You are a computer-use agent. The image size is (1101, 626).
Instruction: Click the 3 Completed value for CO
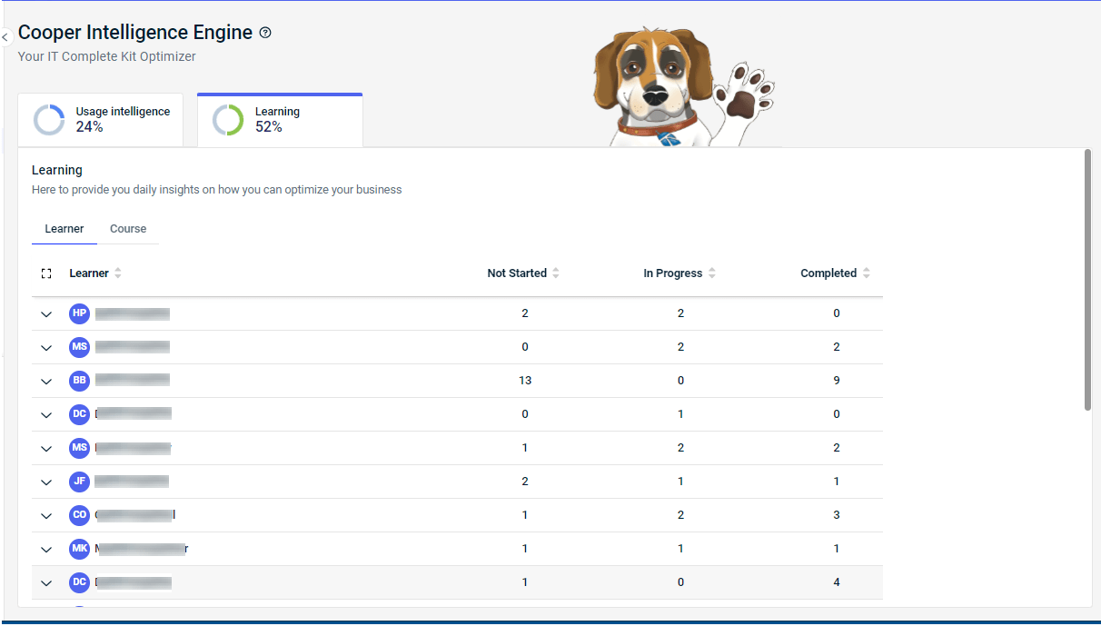[837, 515]
